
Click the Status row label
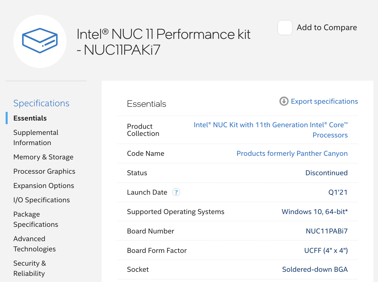(137, 173)
